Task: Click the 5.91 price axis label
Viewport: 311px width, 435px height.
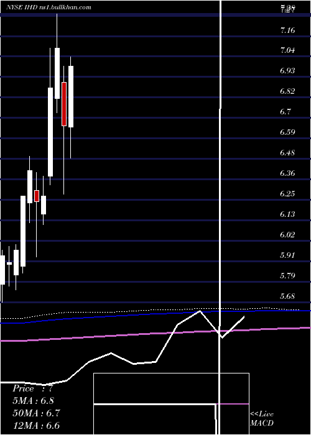Action: pos(287,255)
